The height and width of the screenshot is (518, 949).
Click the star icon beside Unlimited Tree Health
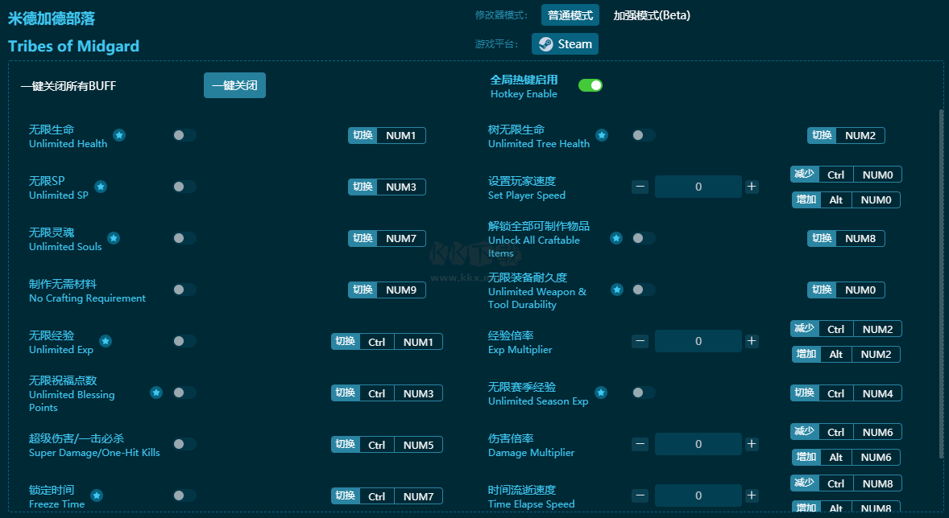click(x=602, y=135)
